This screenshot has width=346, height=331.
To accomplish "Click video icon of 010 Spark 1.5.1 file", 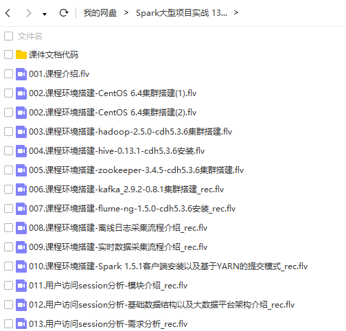I will coord(21,266).
